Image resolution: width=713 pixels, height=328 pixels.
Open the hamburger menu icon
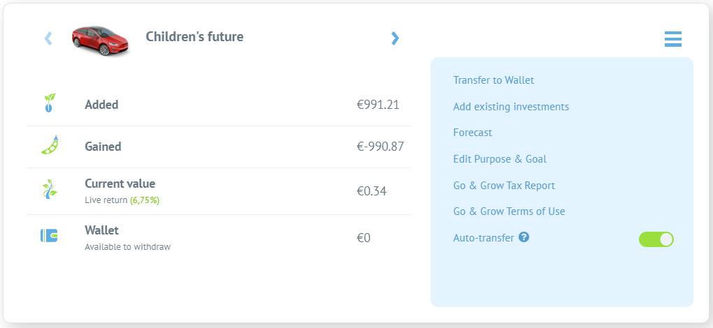(x=673, y=39)
